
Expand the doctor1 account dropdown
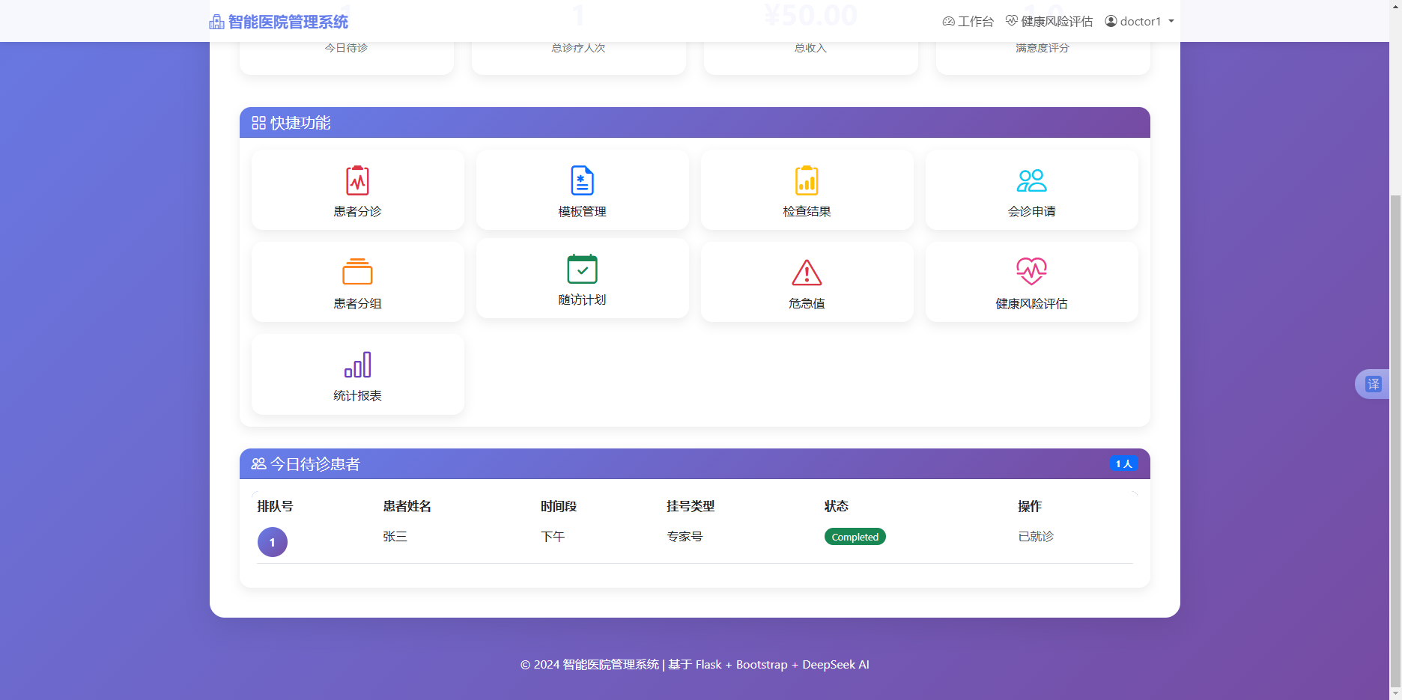click(1138, 21)
